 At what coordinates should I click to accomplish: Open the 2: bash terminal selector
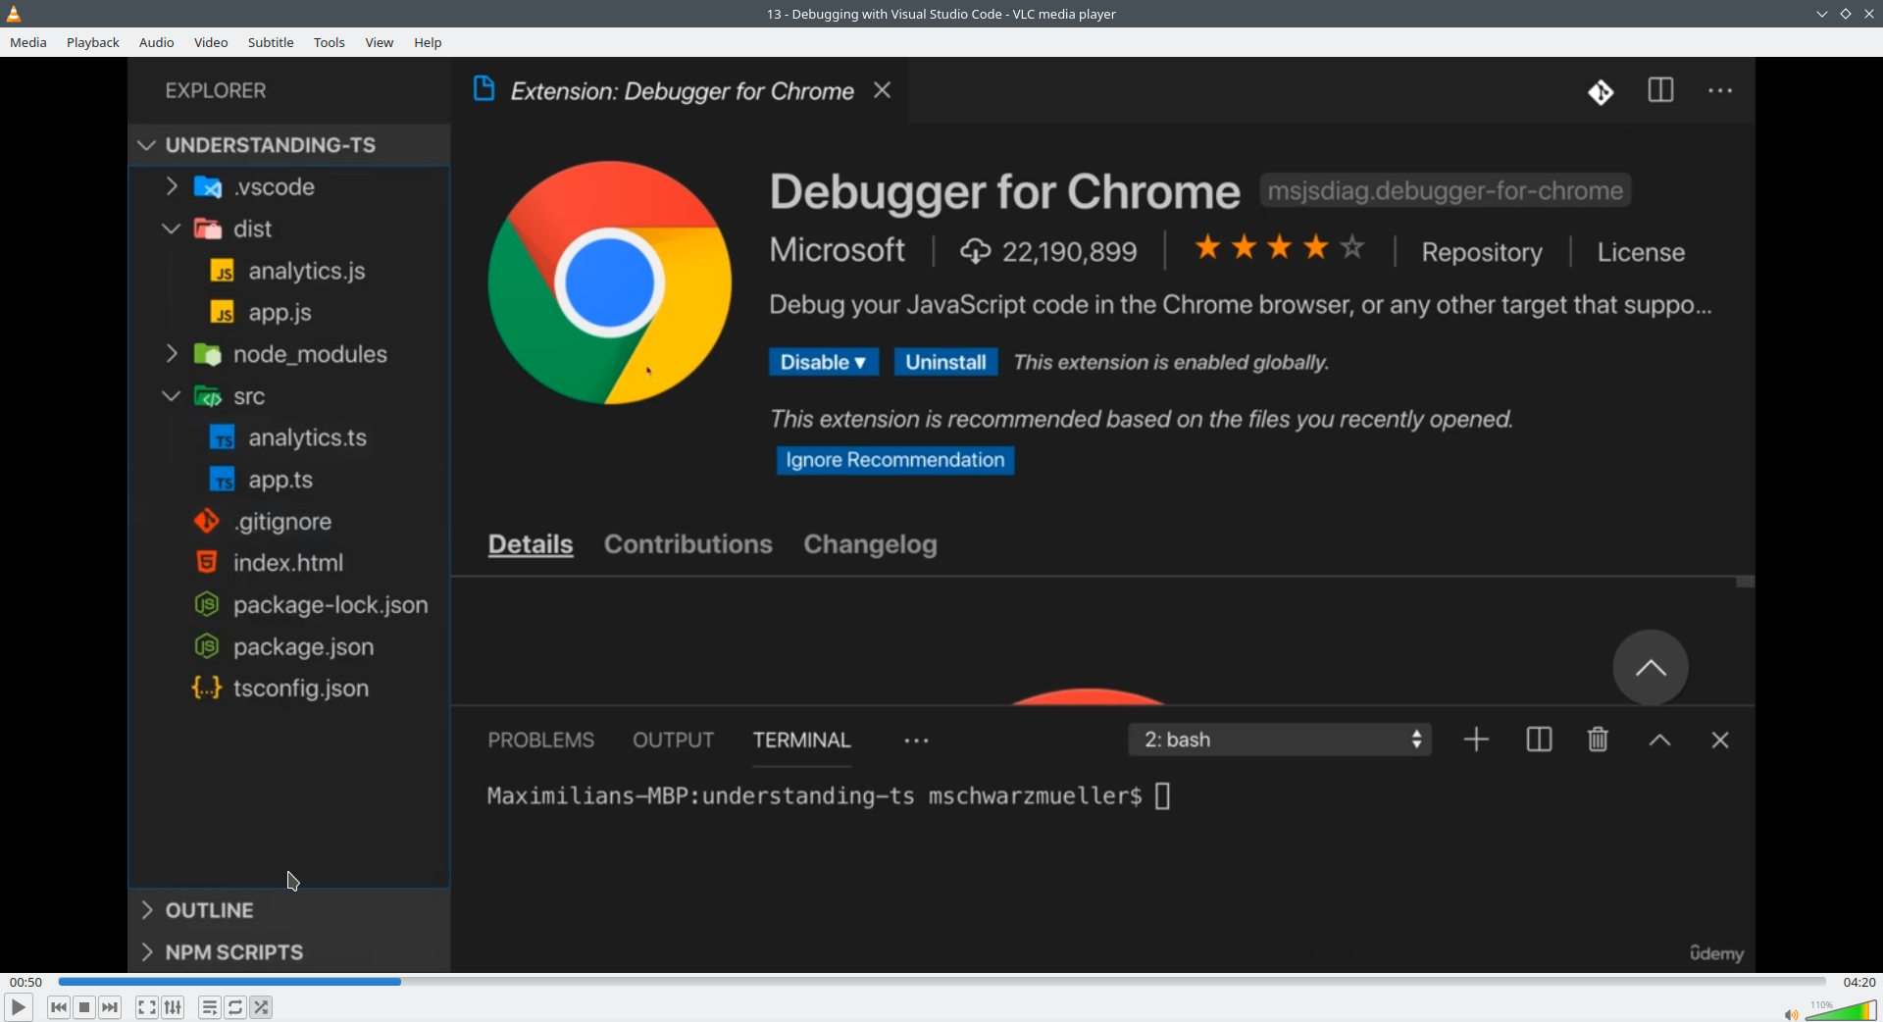click(1280, 740)
